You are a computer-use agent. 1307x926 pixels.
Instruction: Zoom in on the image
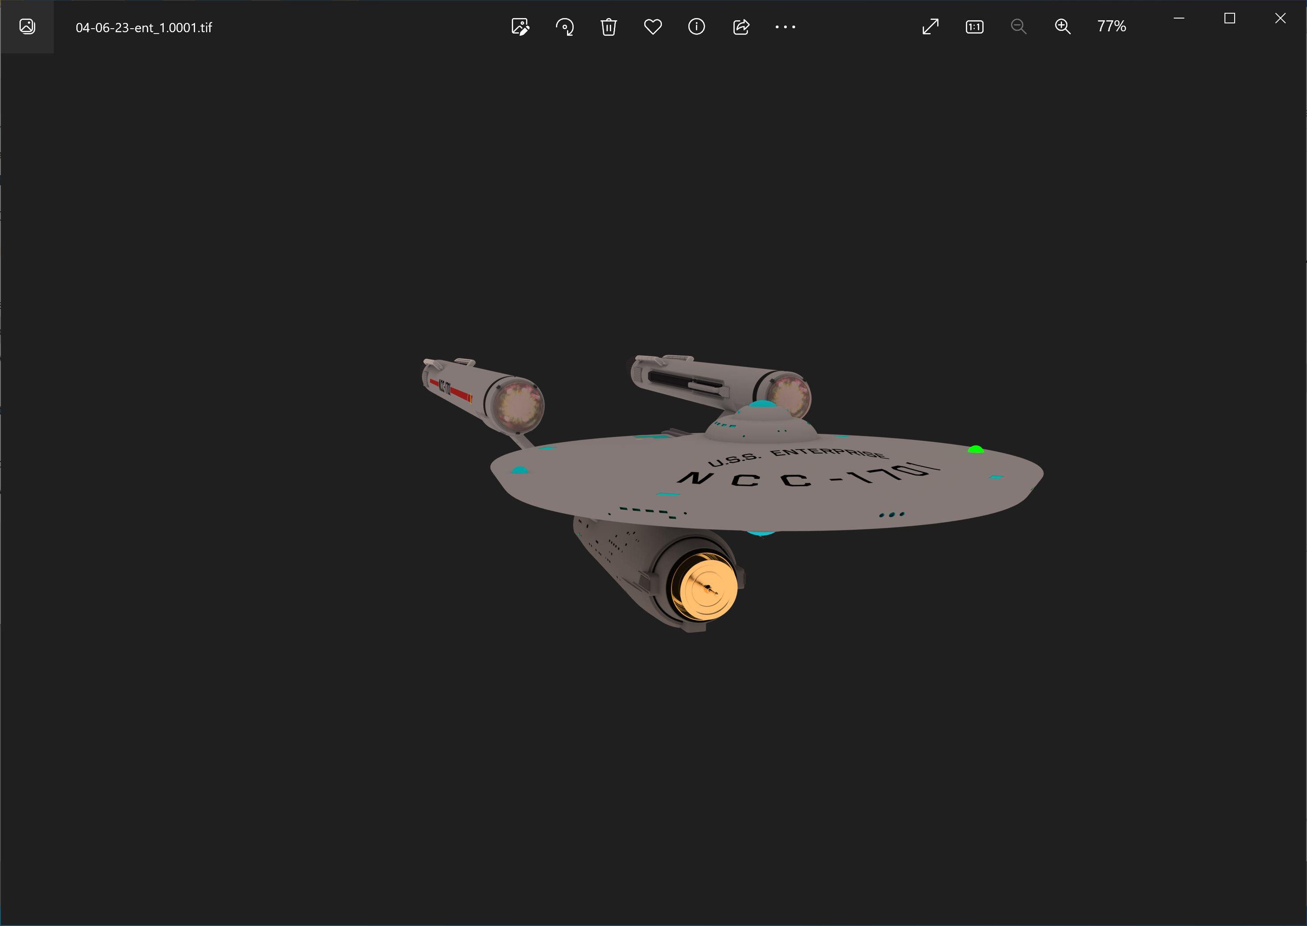[1063, 27]
